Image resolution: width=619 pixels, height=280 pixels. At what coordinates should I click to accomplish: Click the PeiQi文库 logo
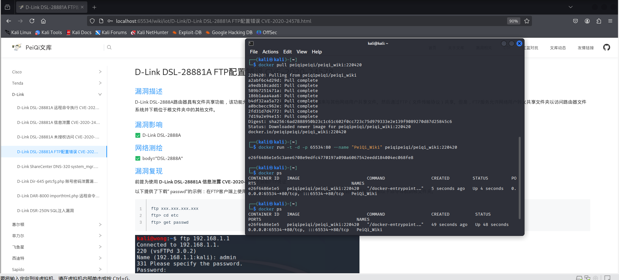tap(32, 48)
